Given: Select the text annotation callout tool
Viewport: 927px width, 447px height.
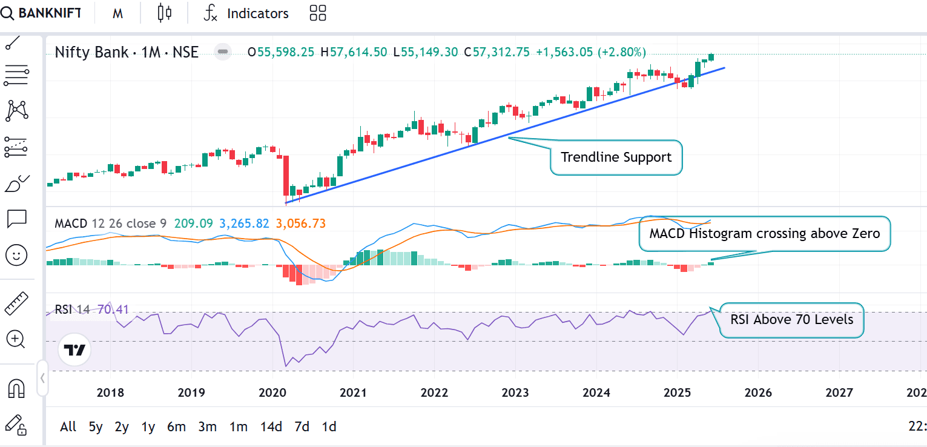Looking at the screenshot, I should tap(16, 219).
